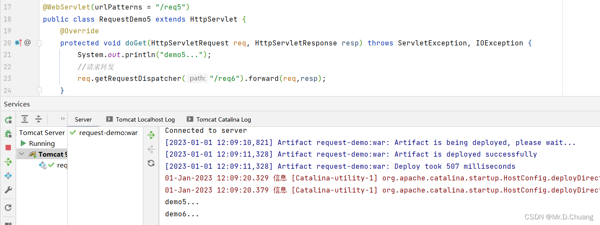
Task: Fold at doGet closing brace marker
Action: [39, 90]
